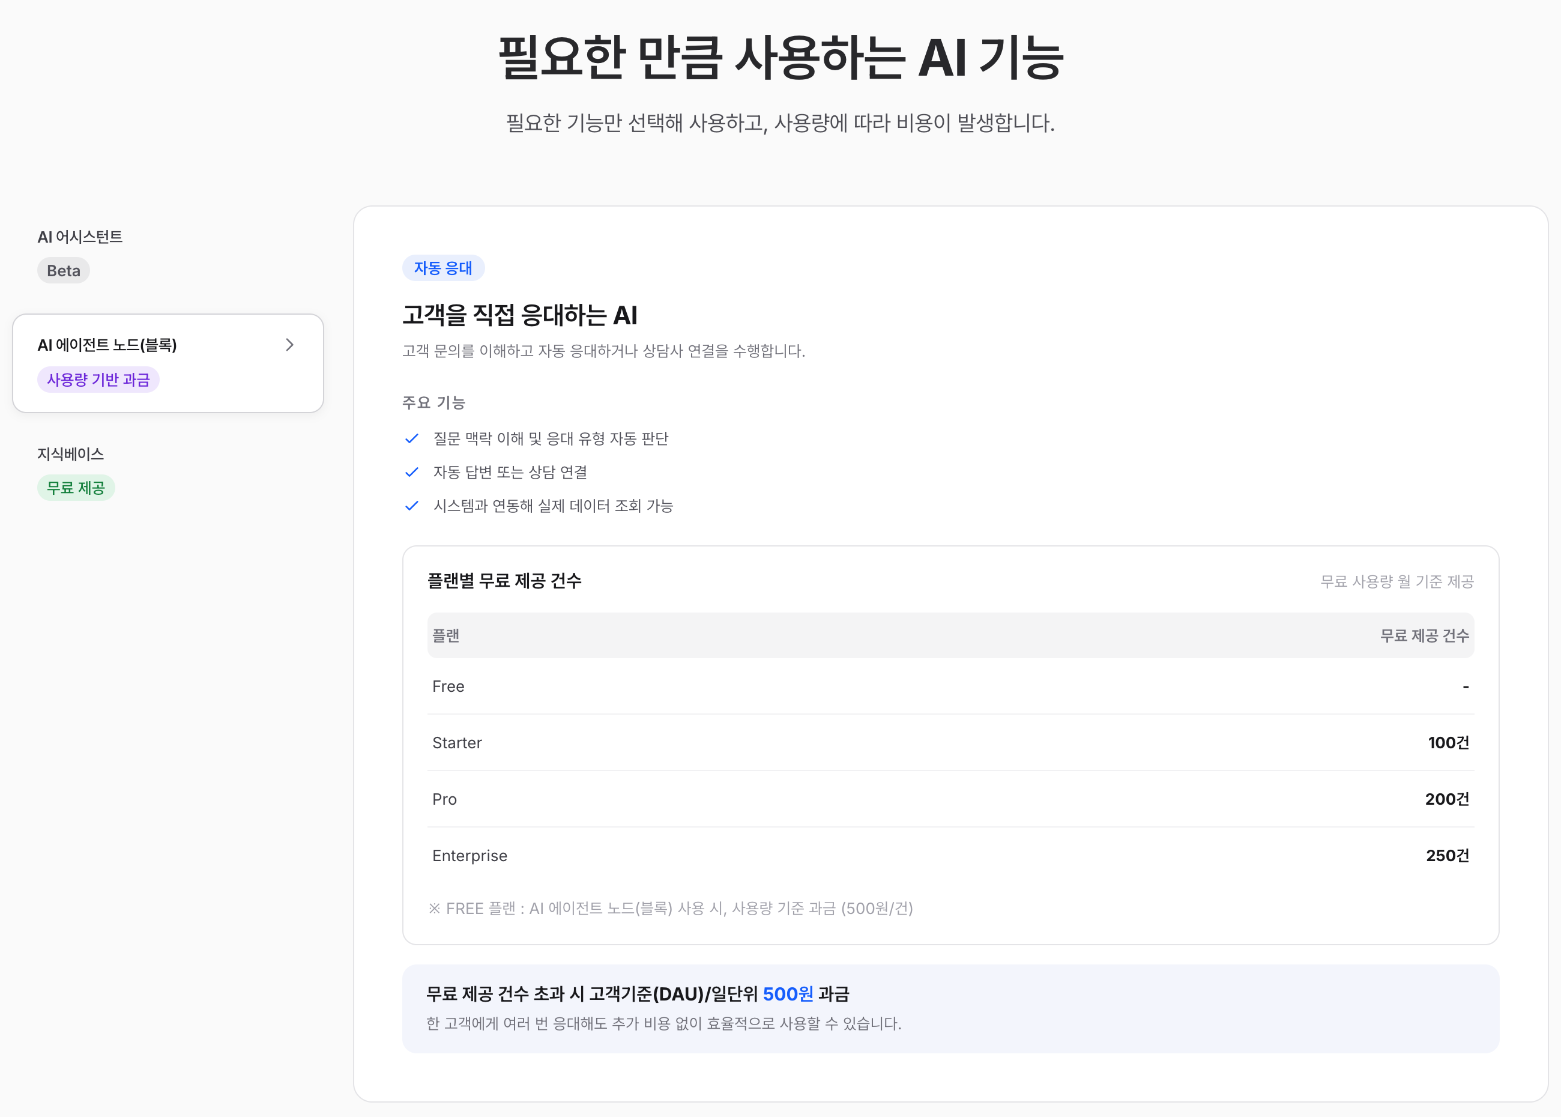The height and width of the screenshot is (1117, 1561).
Task: Click the chevron arrow on AI 에이전트 노드 card
Action: 289,345
